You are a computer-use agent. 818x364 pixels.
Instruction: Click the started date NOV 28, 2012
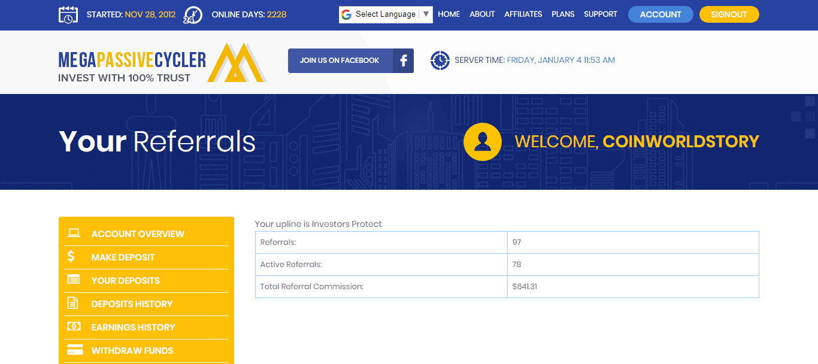tap(150, 14)
